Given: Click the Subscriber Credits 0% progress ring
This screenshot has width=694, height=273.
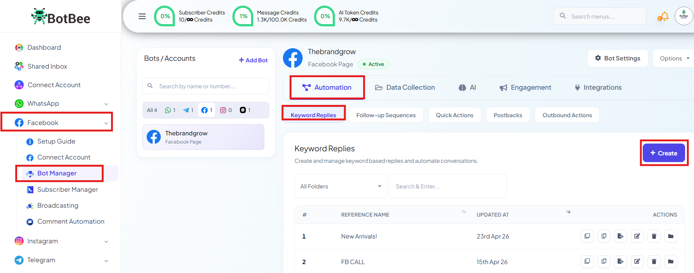Looking at the screenshot, I should [x=165, y=16].
